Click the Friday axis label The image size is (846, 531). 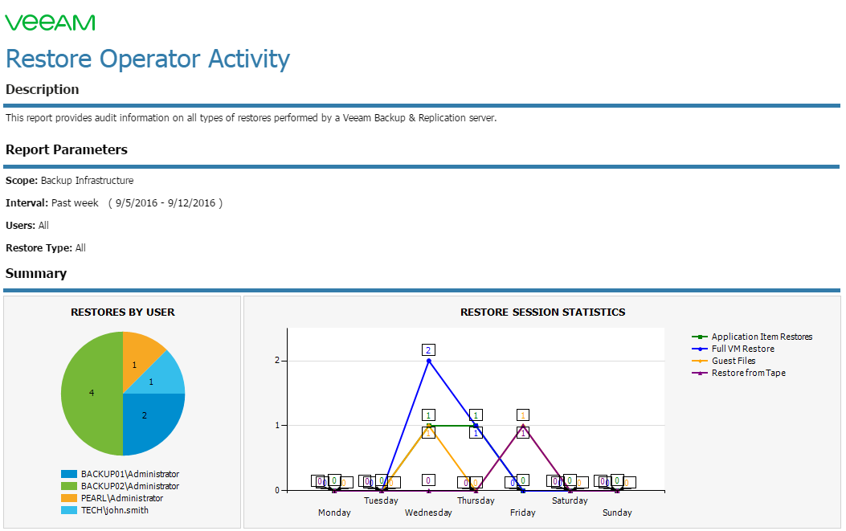pos(523,513)
